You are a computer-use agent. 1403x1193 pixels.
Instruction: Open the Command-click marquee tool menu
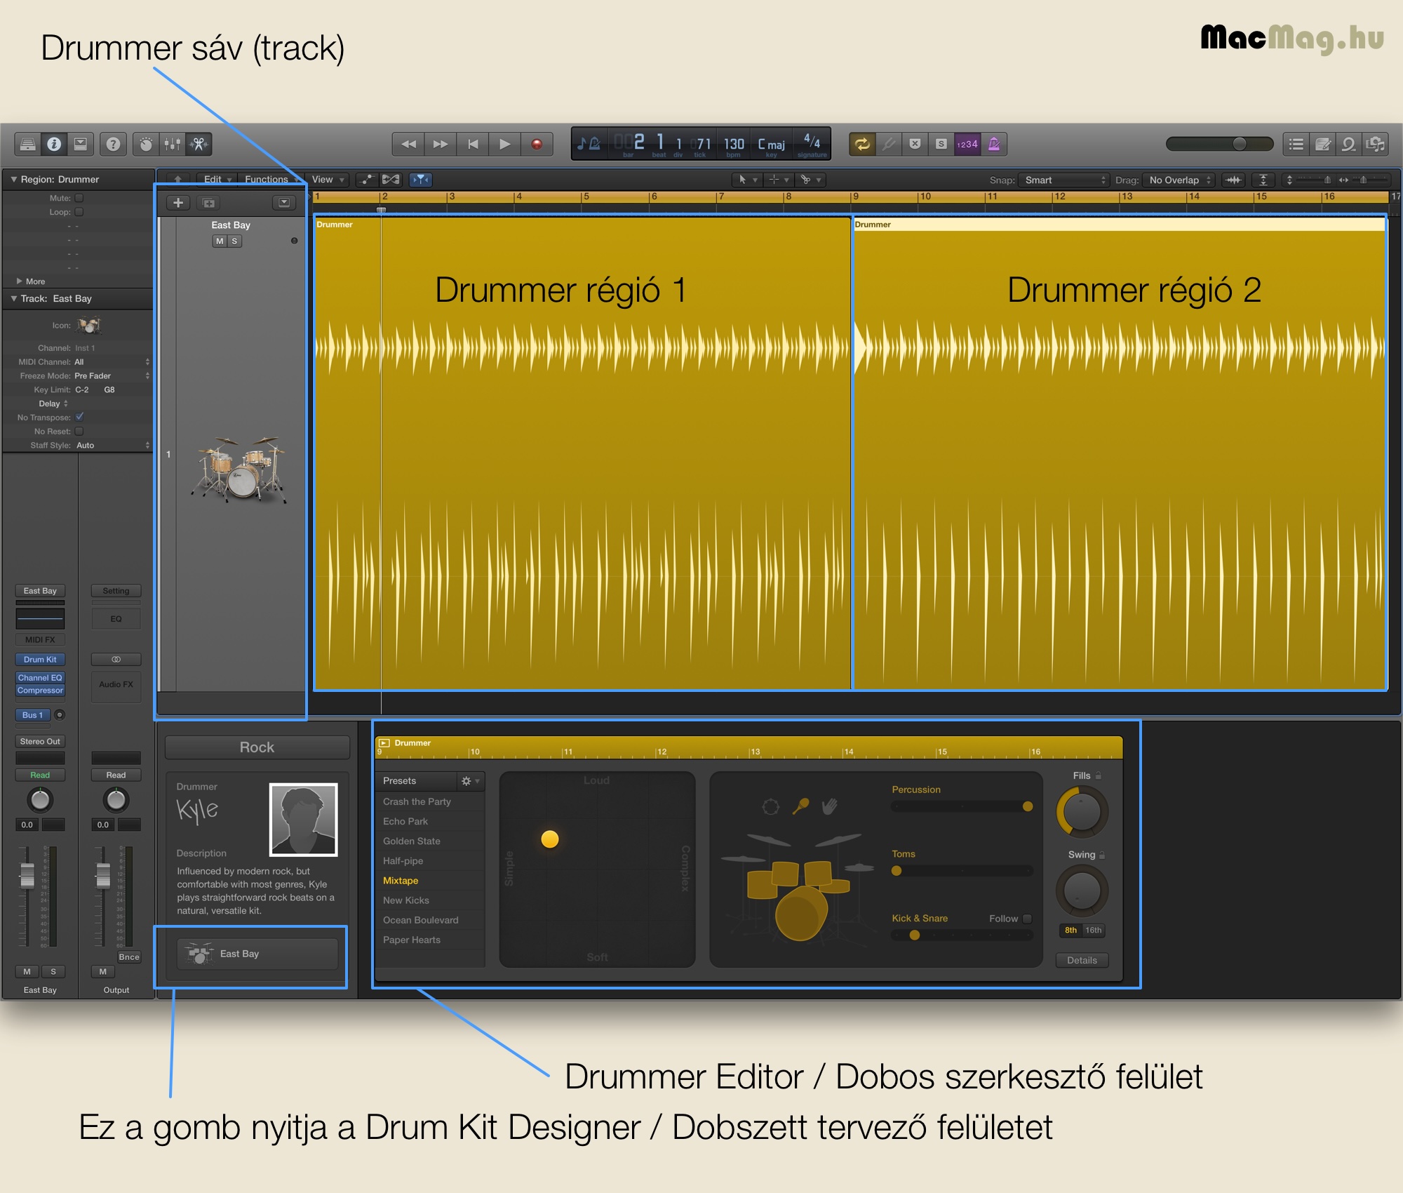778,180
